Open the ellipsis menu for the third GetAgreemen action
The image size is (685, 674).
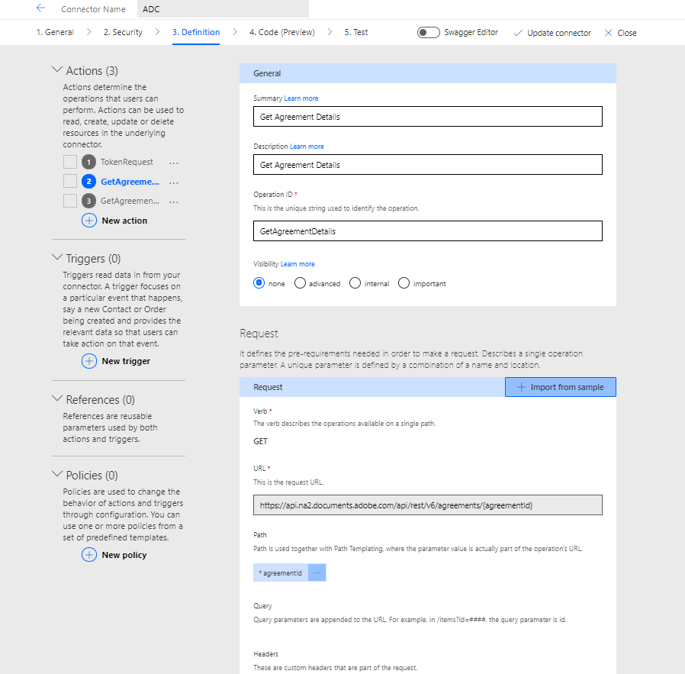click(173, 200)
